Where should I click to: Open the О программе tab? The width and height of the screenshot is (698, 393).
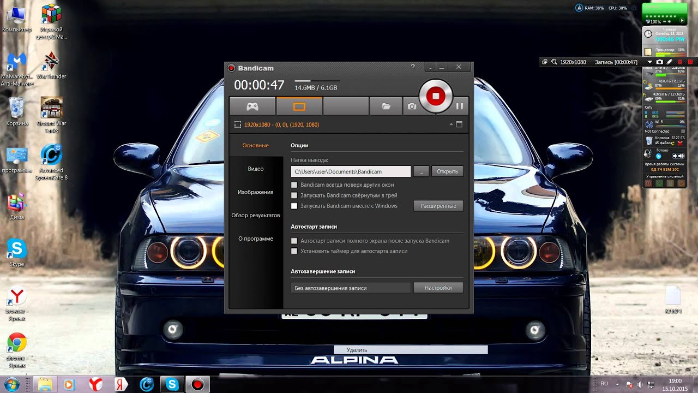click(256, 239)
